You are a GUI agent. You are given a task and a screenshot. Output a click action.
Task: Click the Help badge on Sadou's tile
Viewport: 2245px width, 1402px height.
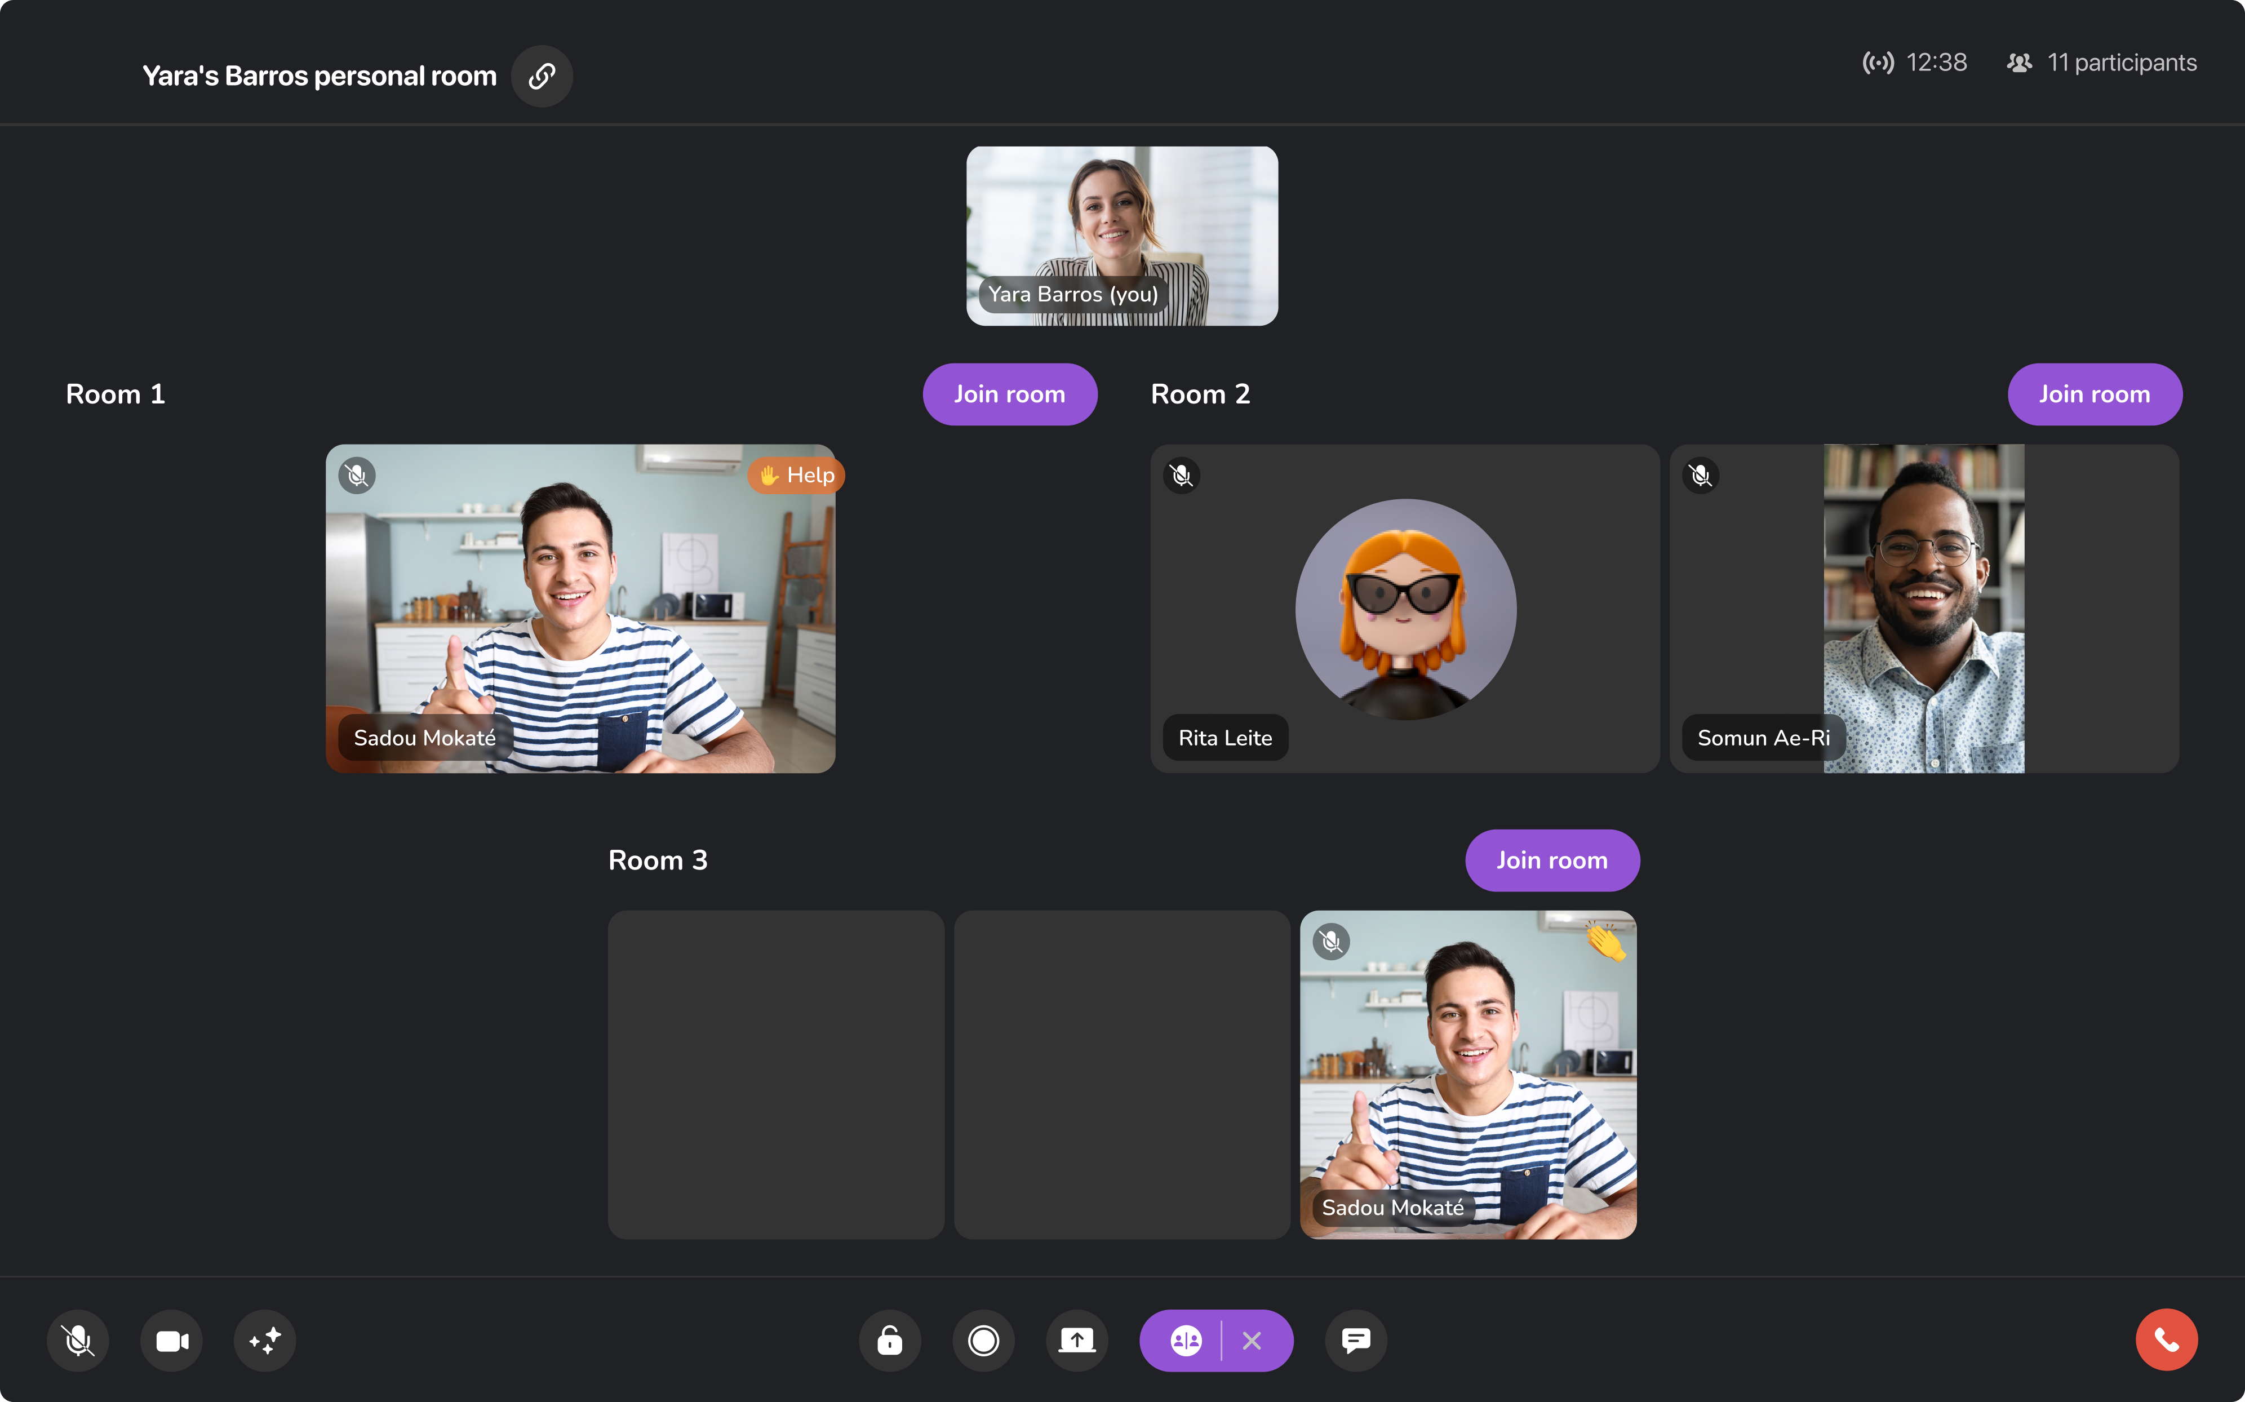click(795, 474)
